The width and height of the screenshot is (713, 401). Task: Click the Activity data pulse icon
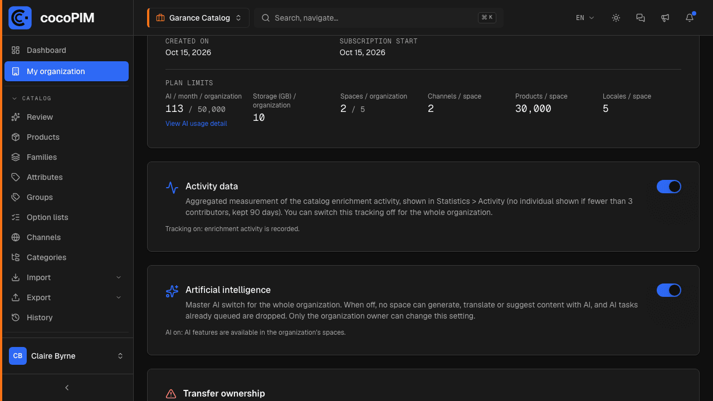point(172,187)
